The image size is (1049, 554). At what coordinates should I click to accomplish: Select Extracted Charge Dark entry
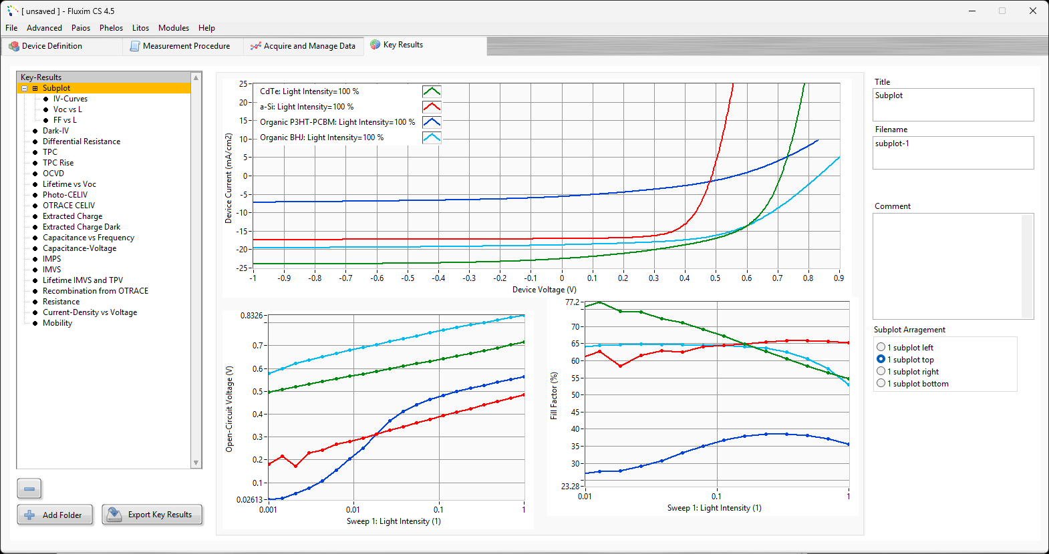coord(82,227)
